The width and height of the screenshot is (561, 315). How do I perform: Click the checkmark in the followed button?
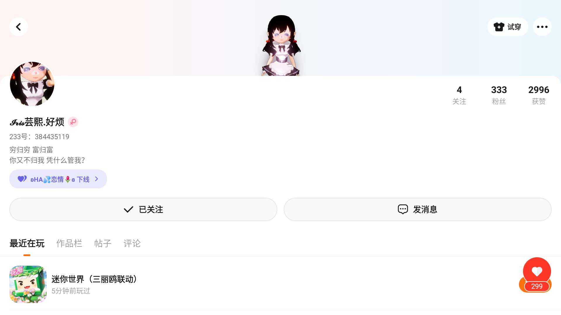click(129, 209)
